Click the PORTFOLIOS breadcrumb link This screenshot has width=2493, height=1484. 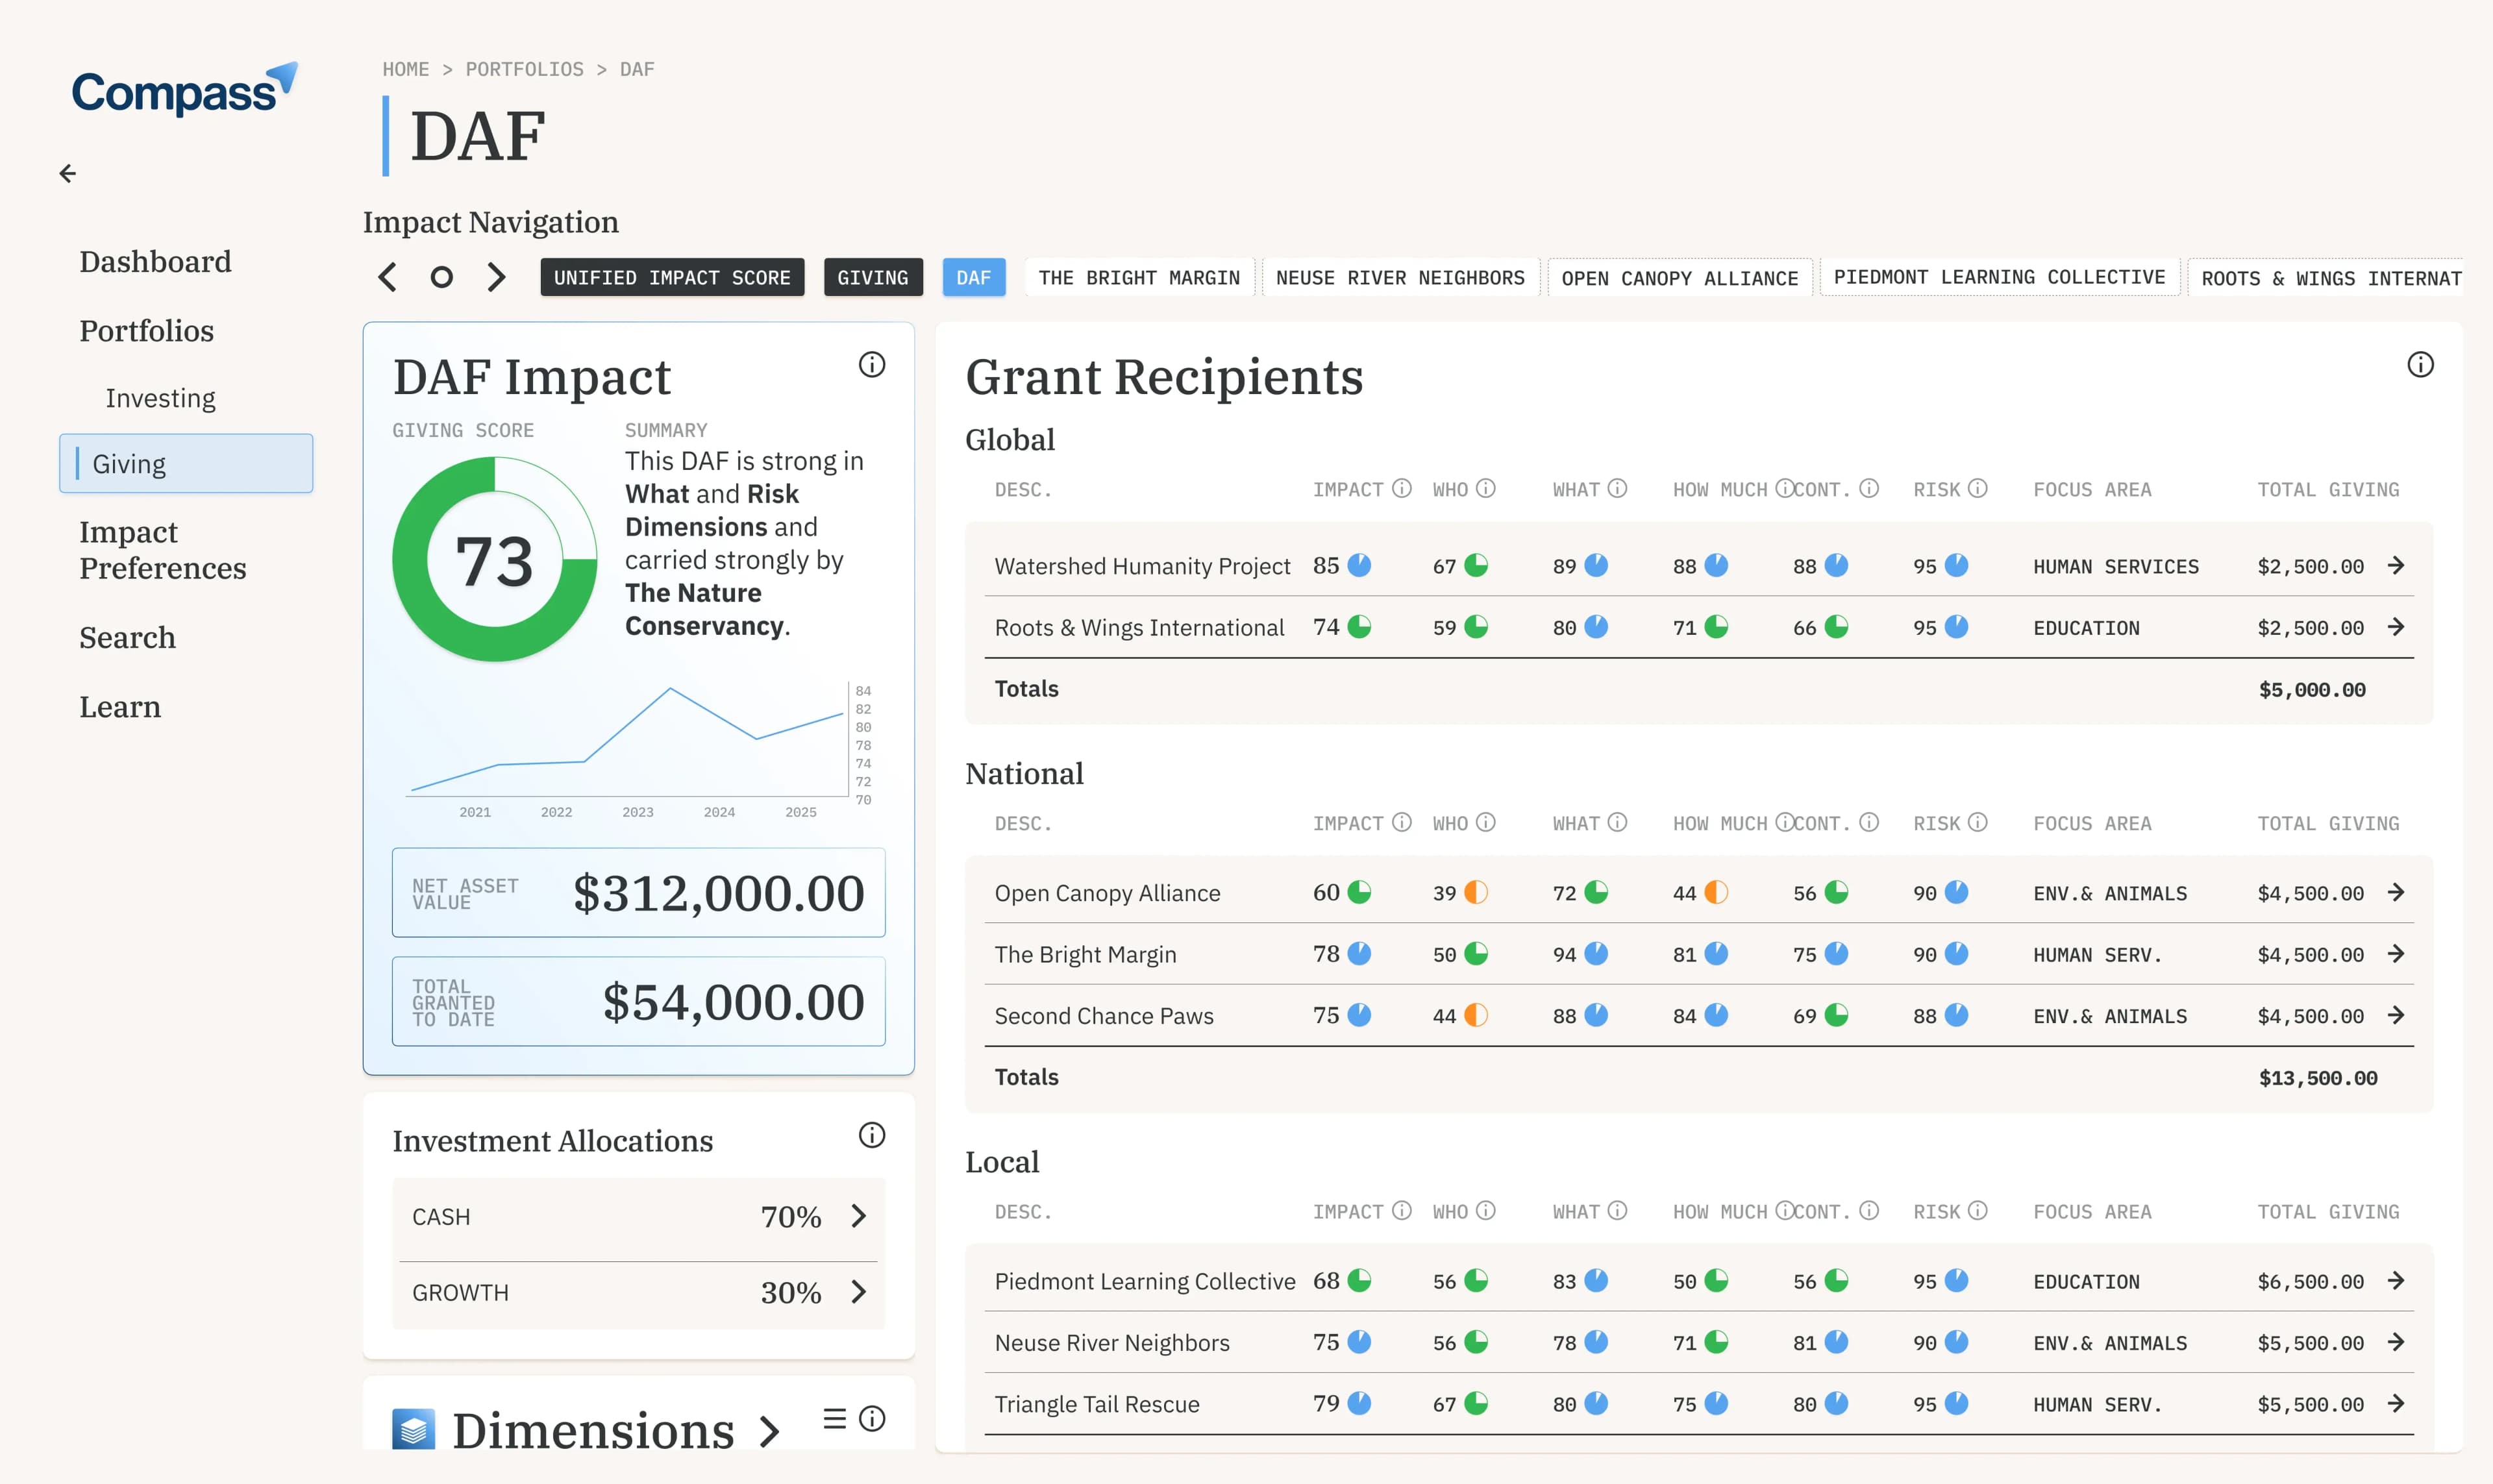[x=524, y=69]
